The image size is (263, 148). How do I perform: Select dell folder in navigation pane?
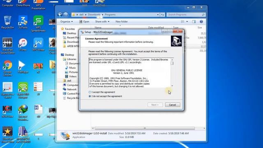pyautogui.click(x=67, y=81)
